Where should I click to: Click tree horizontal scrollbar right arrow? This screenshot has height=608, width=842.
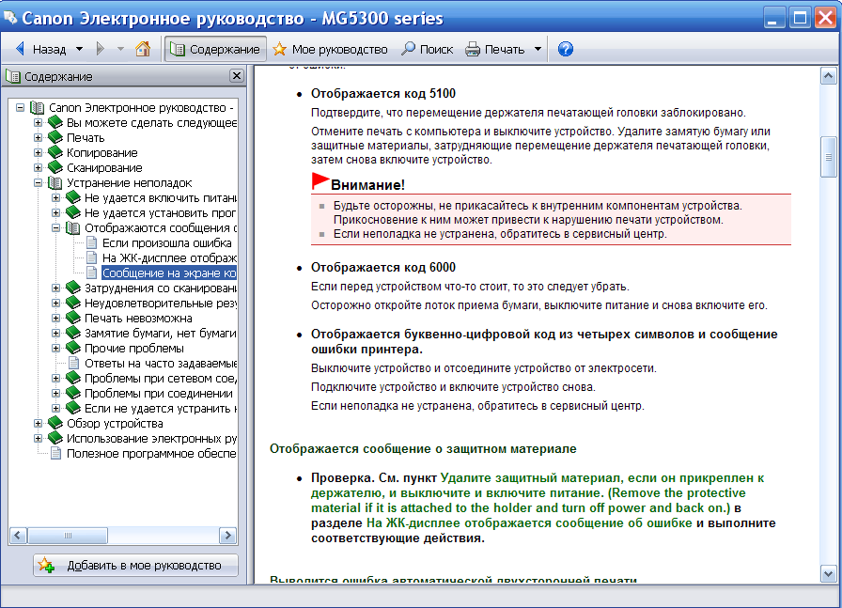tap(227, 536)
